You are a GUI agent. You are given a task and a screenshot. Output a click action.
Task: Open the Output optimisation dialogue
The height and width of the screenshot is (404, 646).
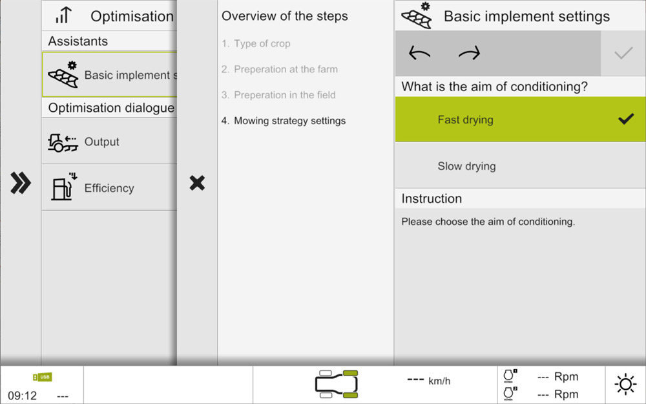coord(110,142)
